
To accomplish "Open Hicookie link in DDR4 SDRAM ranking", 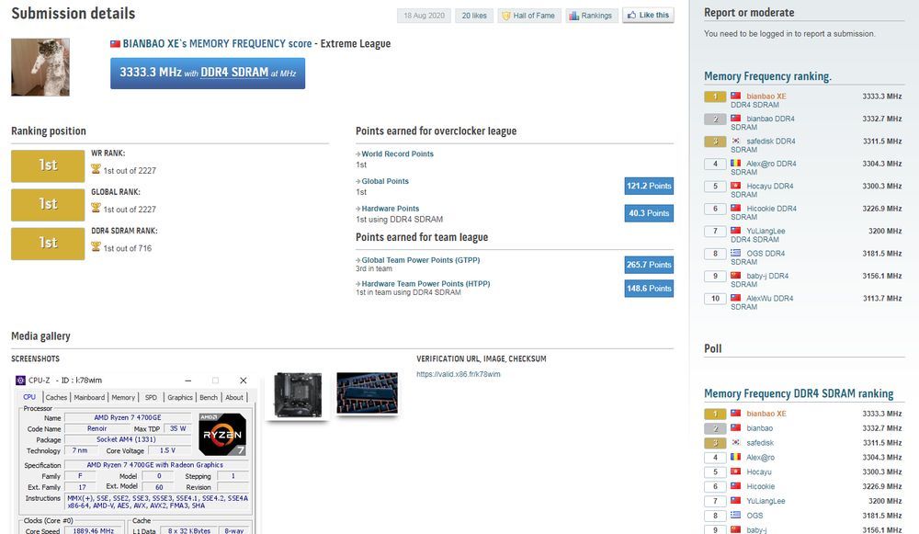I will [760, 486].
